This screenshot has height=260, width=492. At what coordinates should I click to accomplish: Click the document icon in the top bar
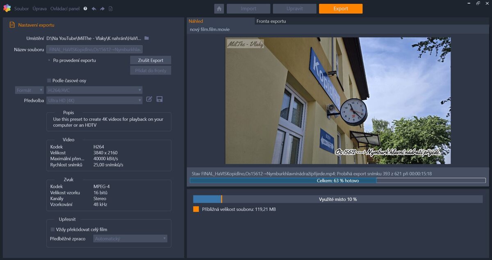(x=111, y=9)
